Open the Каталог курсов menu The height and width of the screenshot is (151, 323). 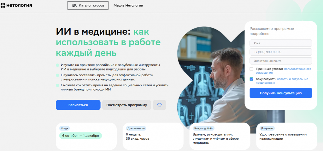tap(88, 6)
